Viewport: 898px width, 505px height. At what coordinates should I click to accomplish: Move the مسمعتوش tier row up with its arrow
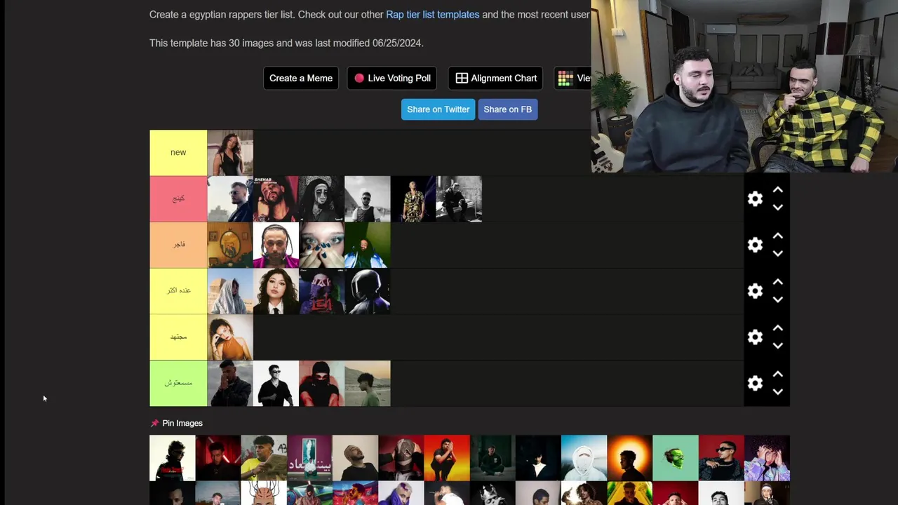[777, 375]
